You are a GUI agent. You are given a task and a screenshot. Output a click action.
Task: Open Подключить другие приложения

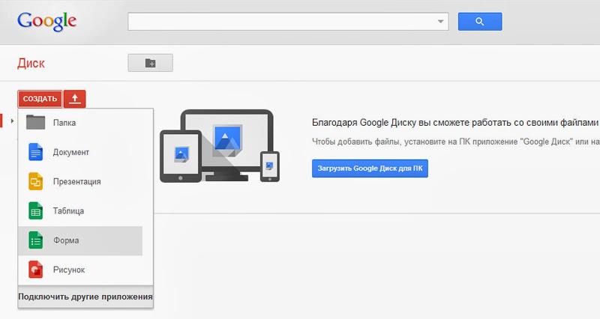pos(85,297)
